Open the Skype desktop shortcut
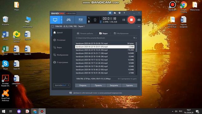The height and width of the screenshot is (114, 202). pos(5,65)
